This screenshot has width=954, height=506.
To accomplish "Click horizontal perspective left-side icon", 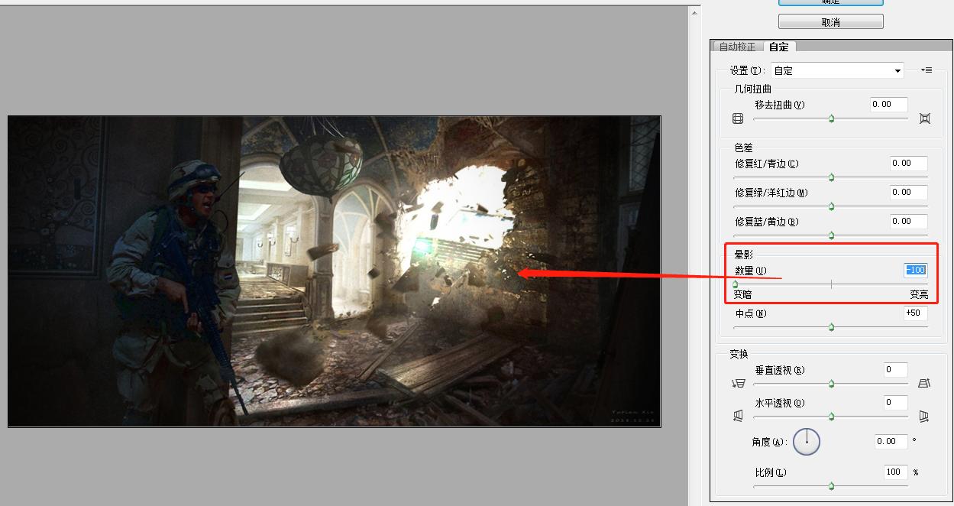I will [x=738, y=416].
